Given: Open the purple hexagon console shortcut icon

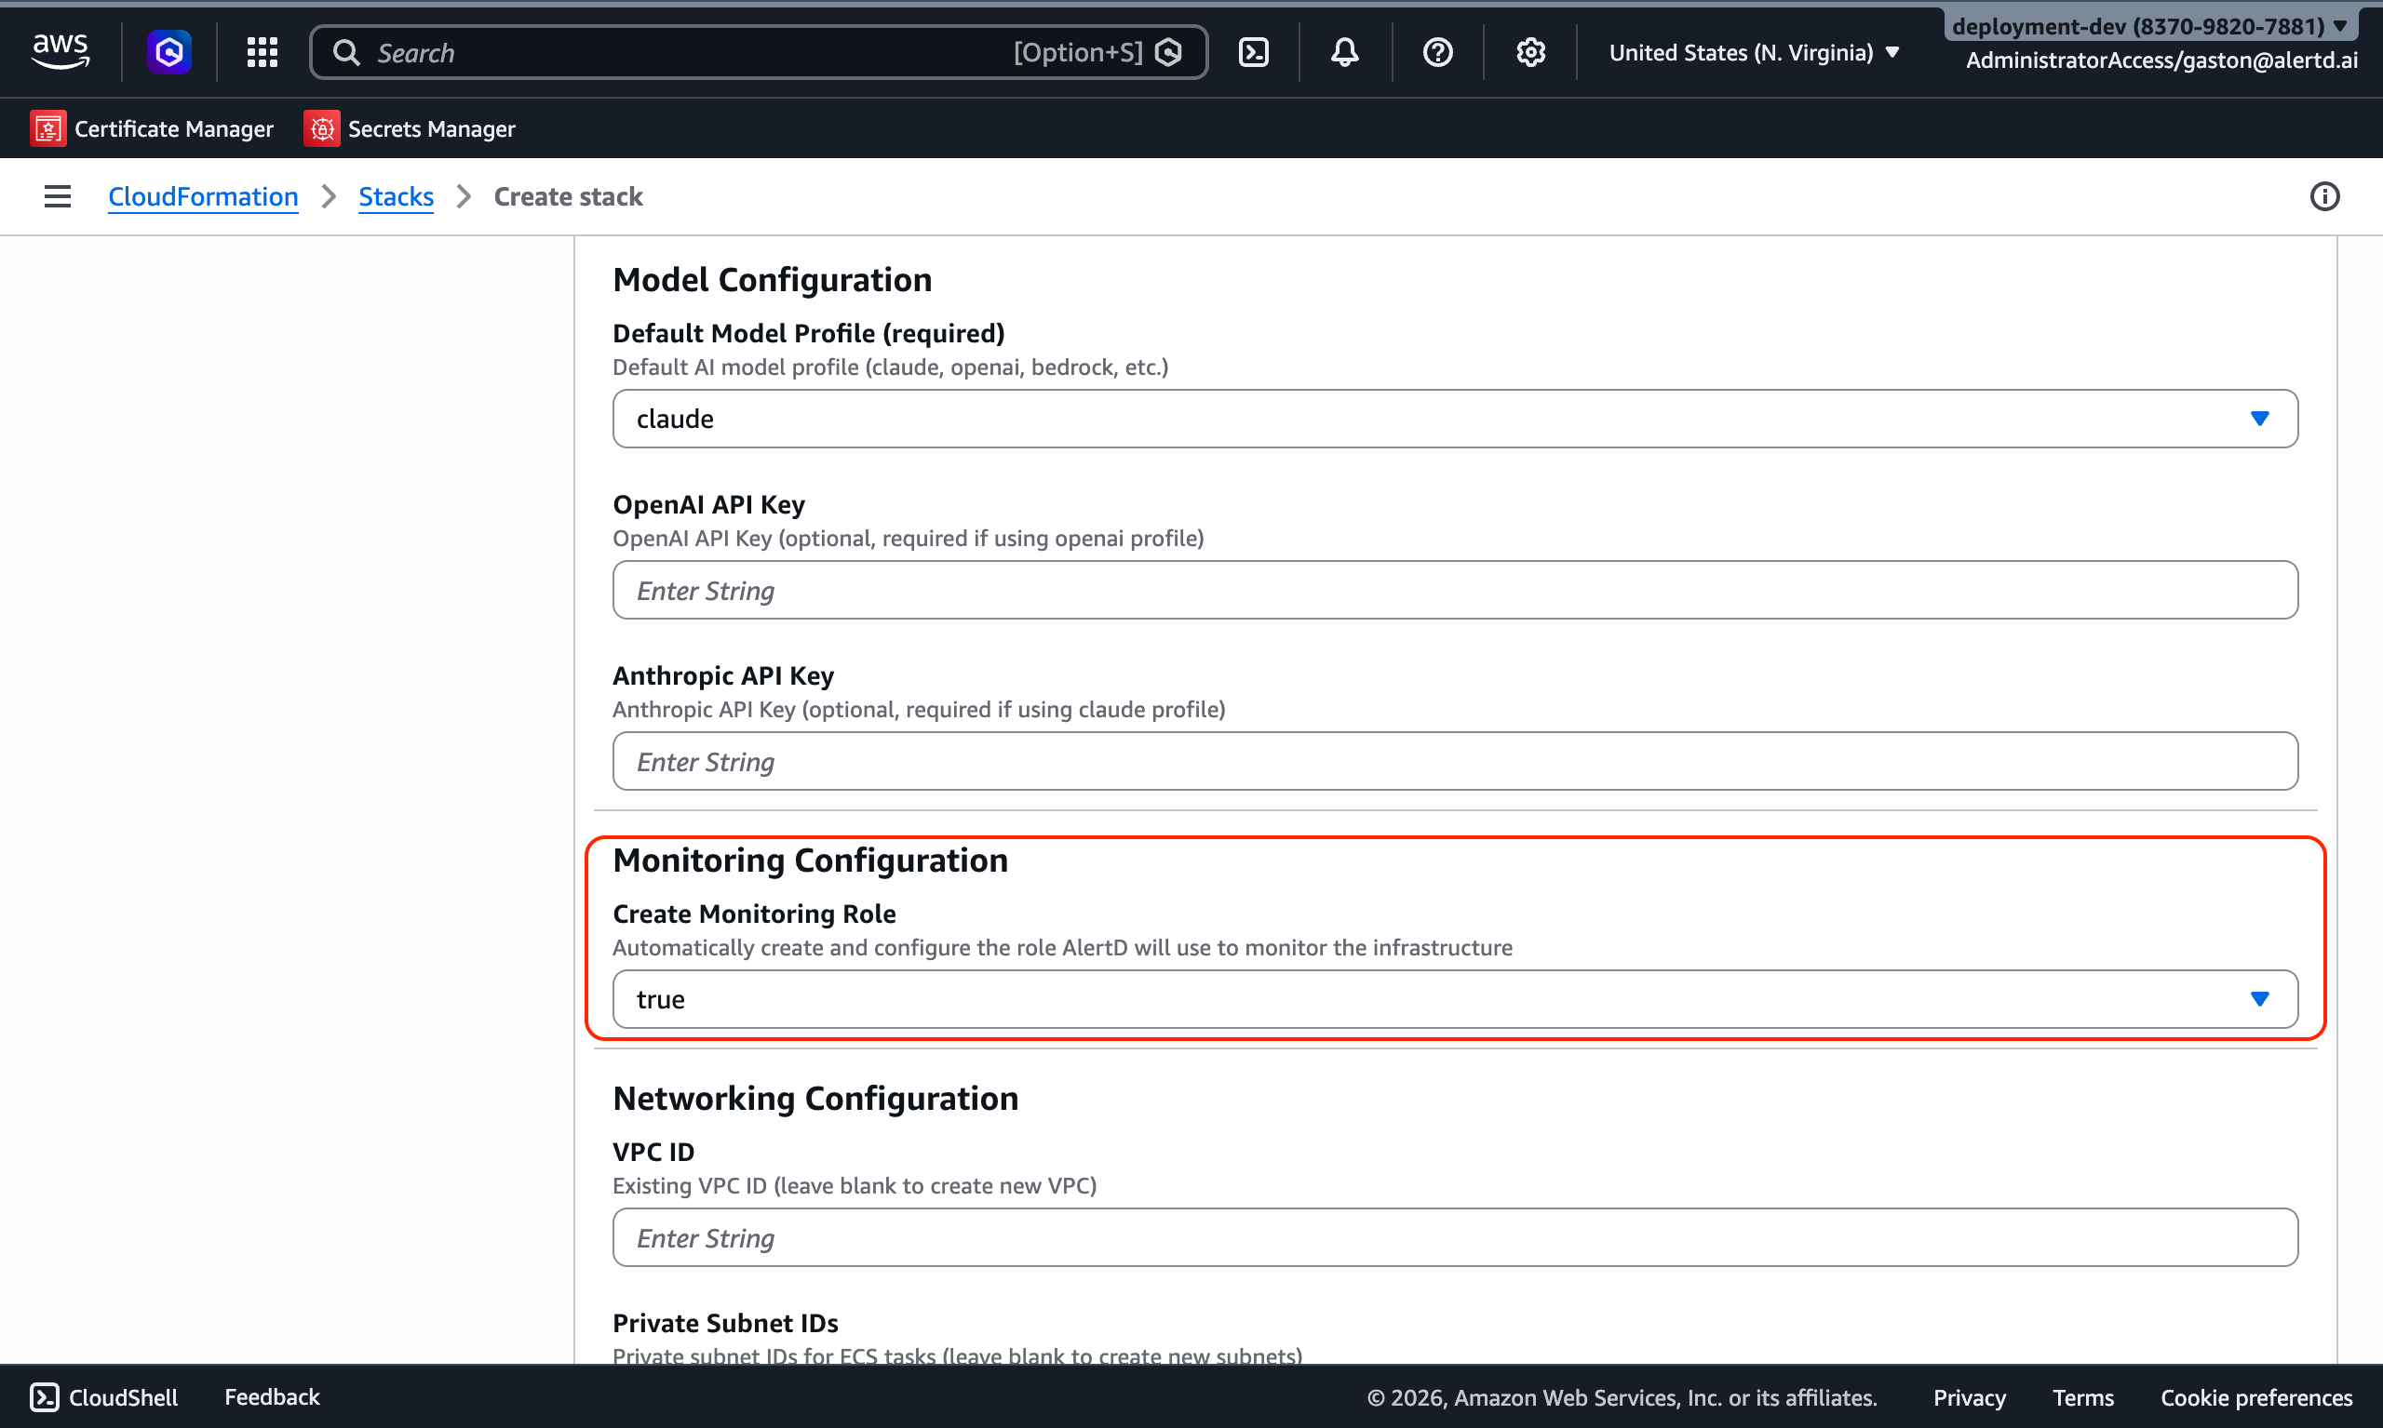Looking at the screenshot, I should (x=169, y=52).
